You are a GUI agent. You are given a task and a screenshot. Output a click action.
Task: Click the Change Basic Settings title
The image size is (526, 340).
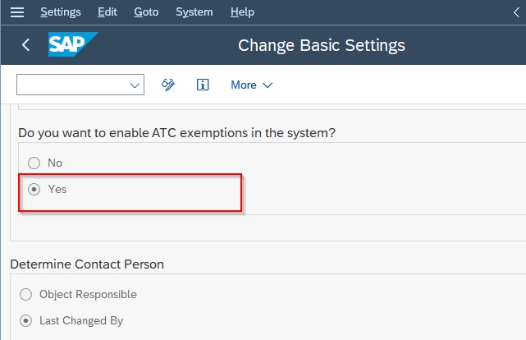pyautogui.click(x=322, y=45)
